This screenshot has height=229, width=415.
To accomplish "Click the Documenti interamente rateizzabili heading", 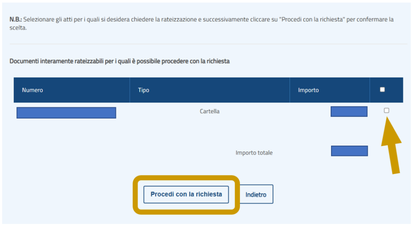I will point(120,61).
